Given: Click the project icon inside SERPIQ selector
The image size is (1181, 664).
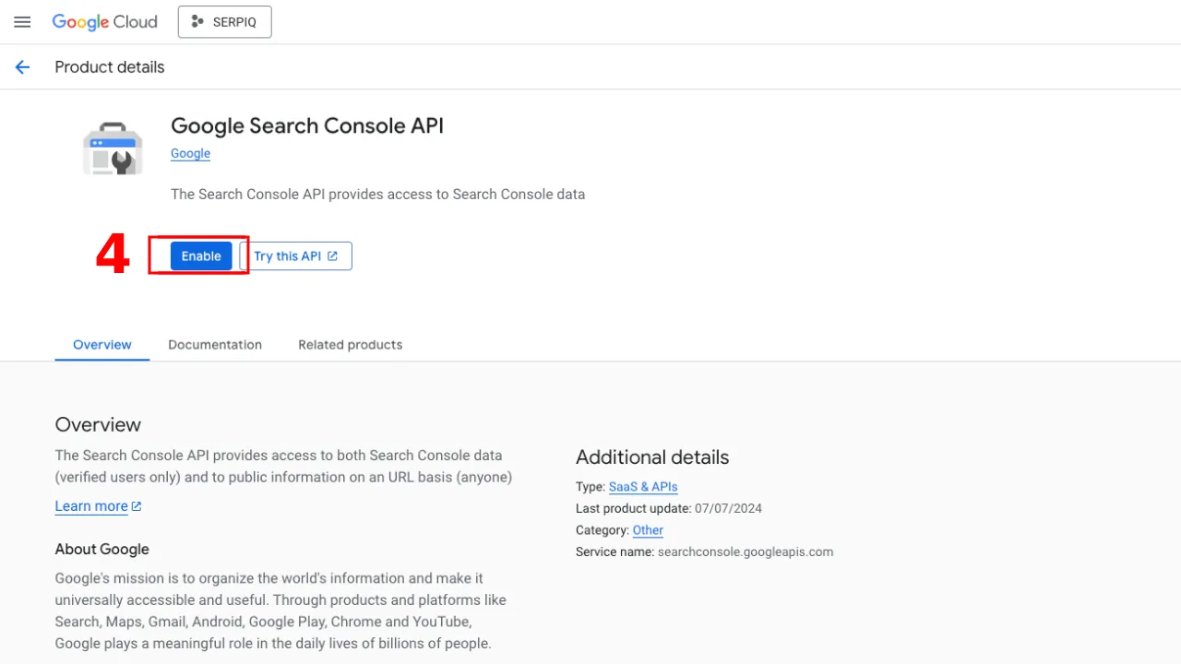Looking at the screenshot, I should click(x=197, y=22).
